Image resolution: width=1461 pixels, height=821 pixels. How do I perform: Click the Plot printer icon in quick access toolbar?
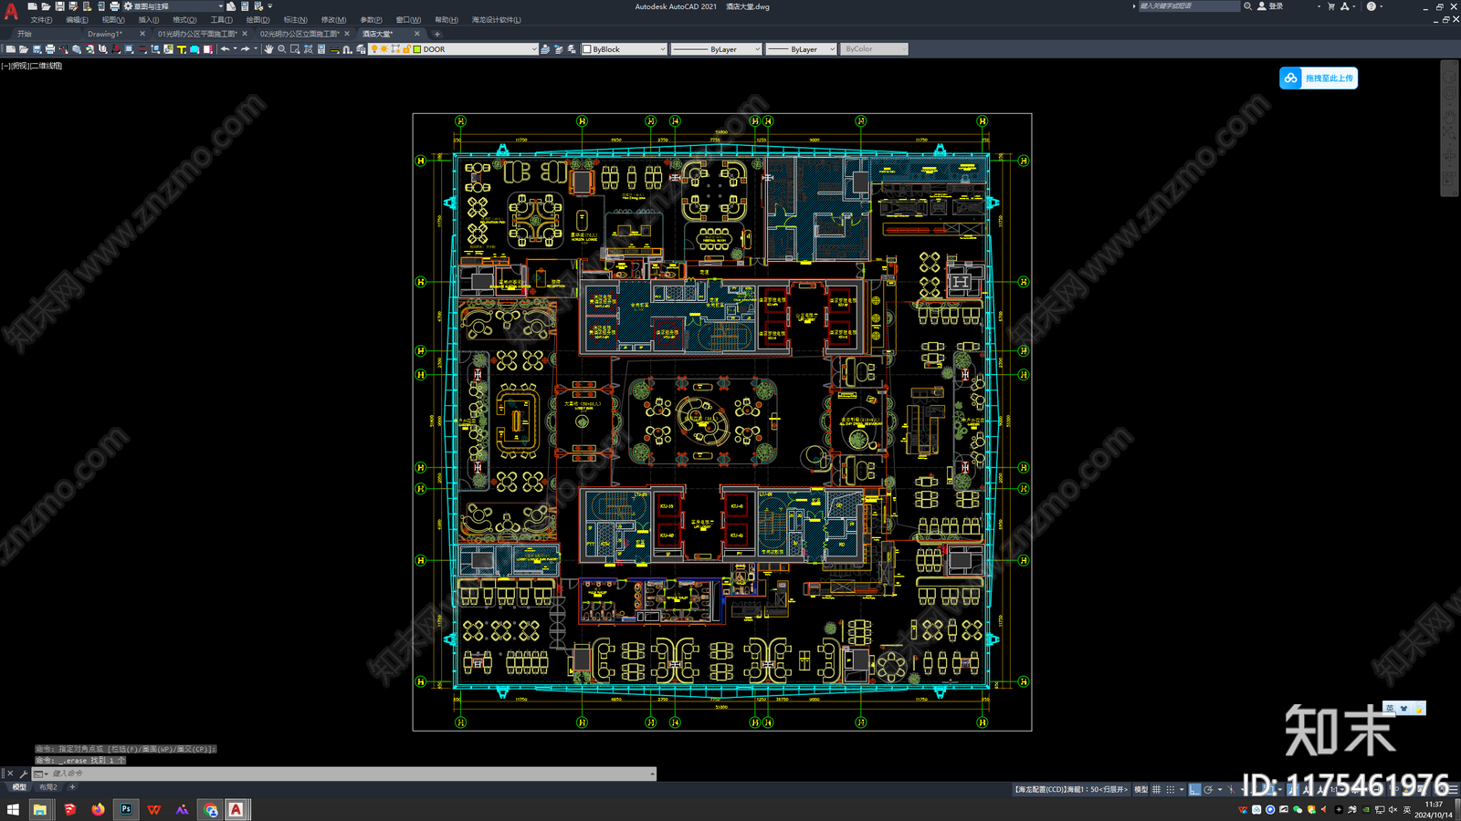point(114,6)
